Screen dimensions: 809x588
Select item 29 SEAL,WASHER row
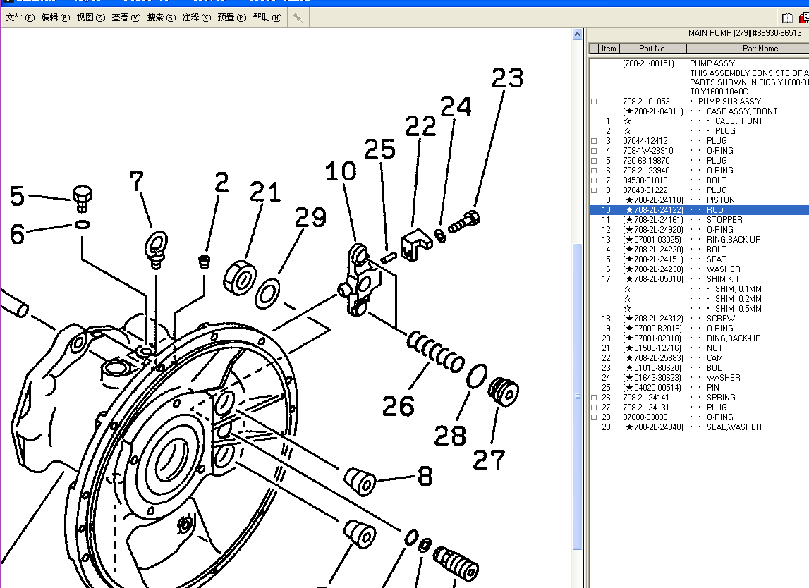coord(699,427)
